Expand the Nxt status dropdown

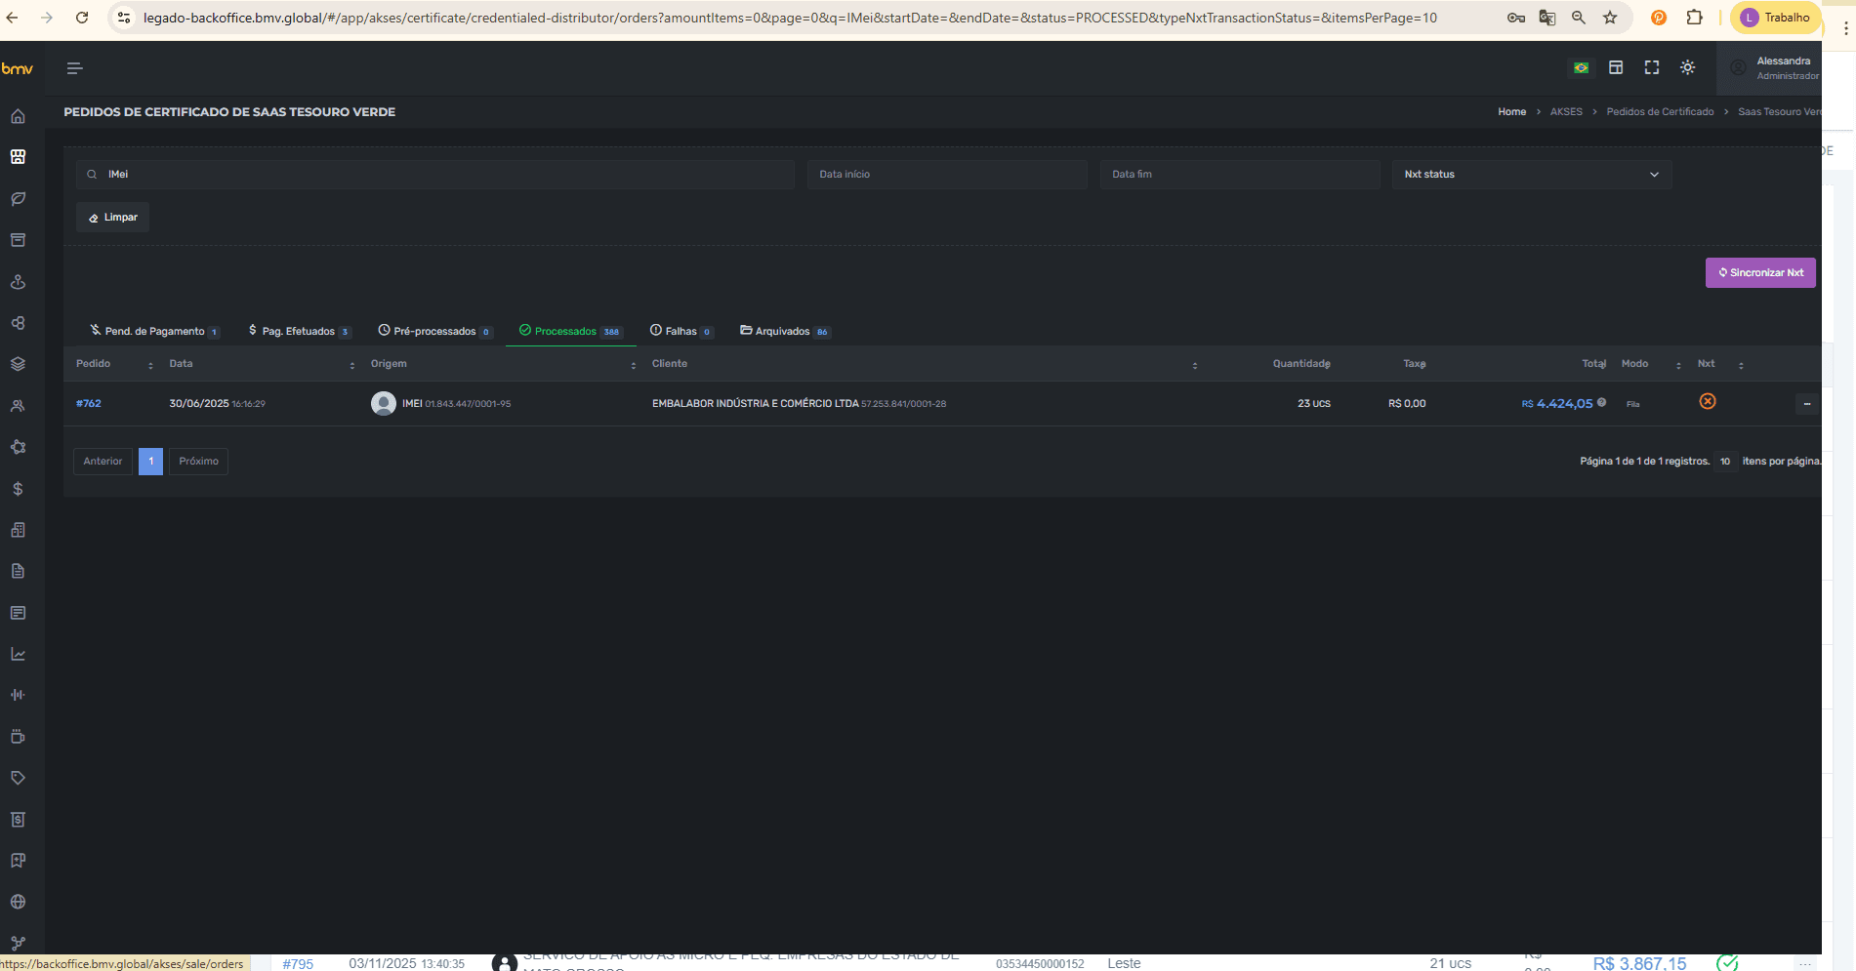pyautogui.click(x=1532, y=175)
